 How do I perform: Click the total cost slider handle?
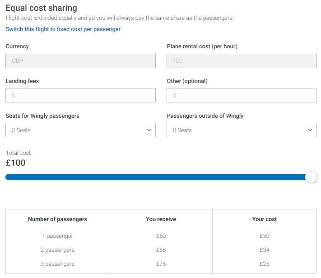point(311,177)
